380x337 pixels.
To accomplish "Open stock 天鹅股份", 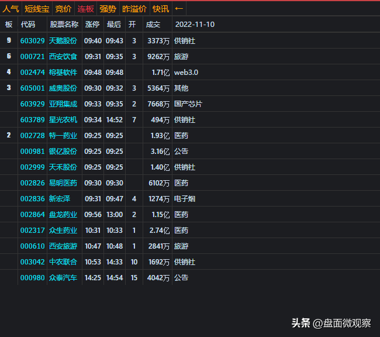I will tap(63, 41).
